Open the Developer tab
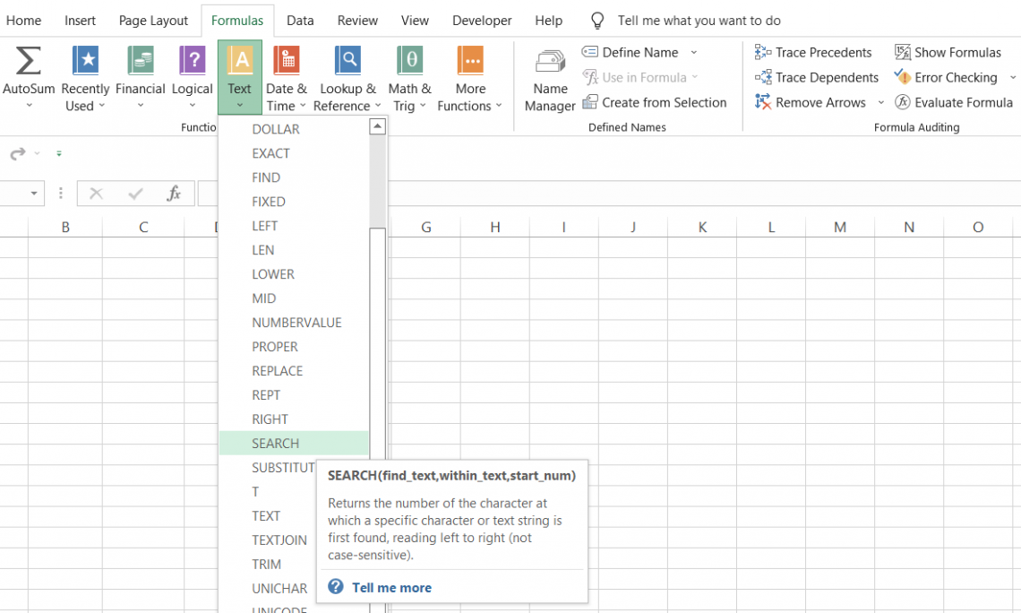This screenshot has width=1021, height=613. [481, 20]
